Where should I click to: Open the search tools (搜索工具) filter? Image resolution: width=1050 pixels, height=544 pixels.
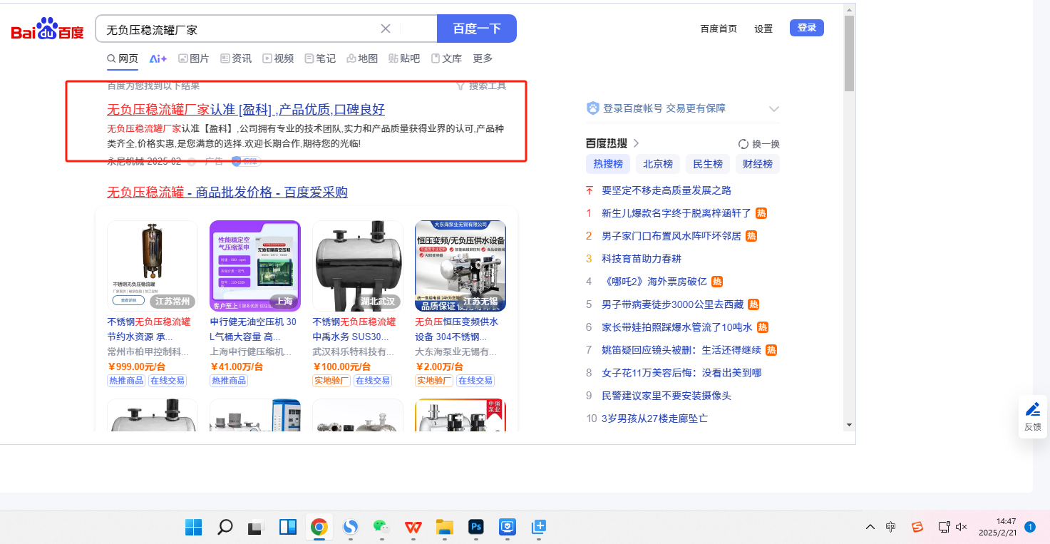481,86
